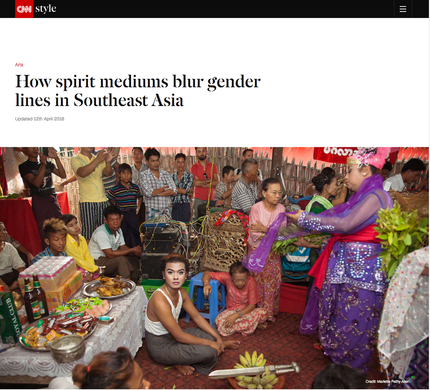Open the Arts section link
The height and width of the screenshot is (390, 430).
pos(19,65)
